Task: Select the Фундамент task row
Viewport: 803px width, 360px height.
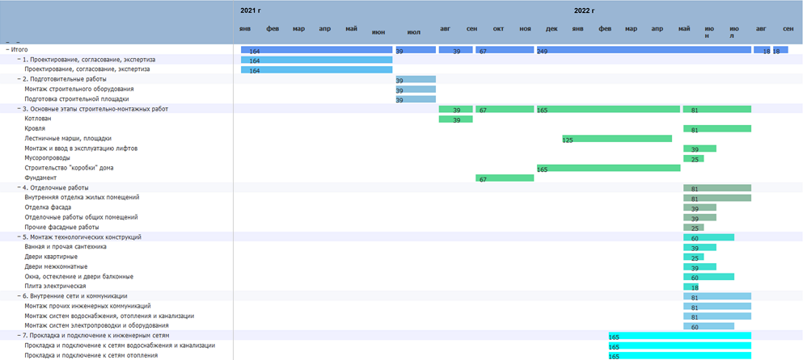Action: 401,178
